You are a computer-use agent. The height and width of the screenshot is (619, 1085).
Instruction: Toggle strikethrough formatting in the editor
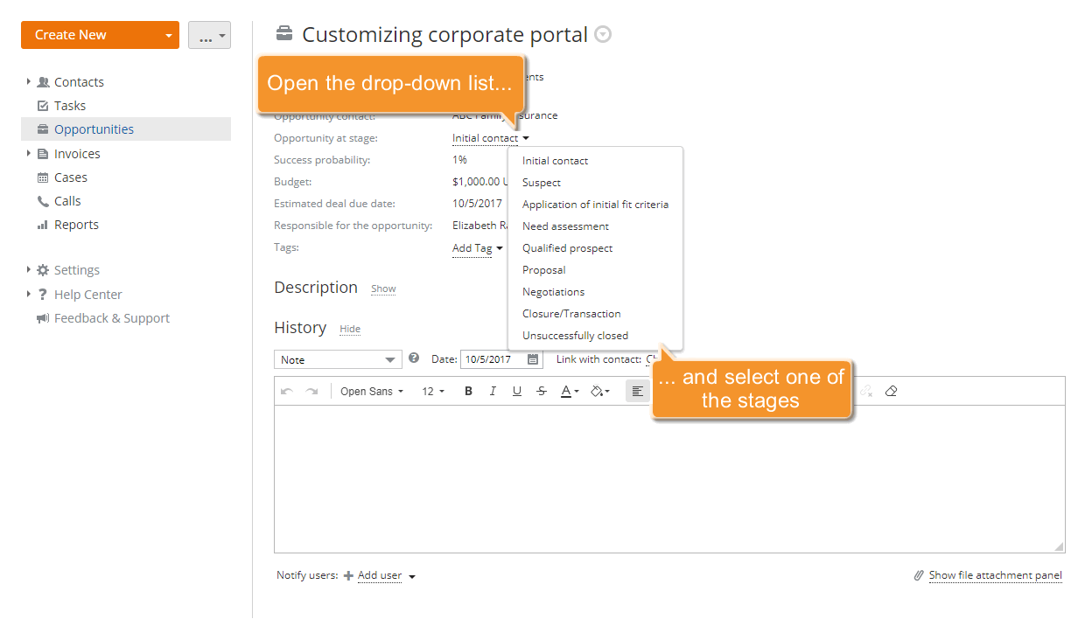[542, 391]
